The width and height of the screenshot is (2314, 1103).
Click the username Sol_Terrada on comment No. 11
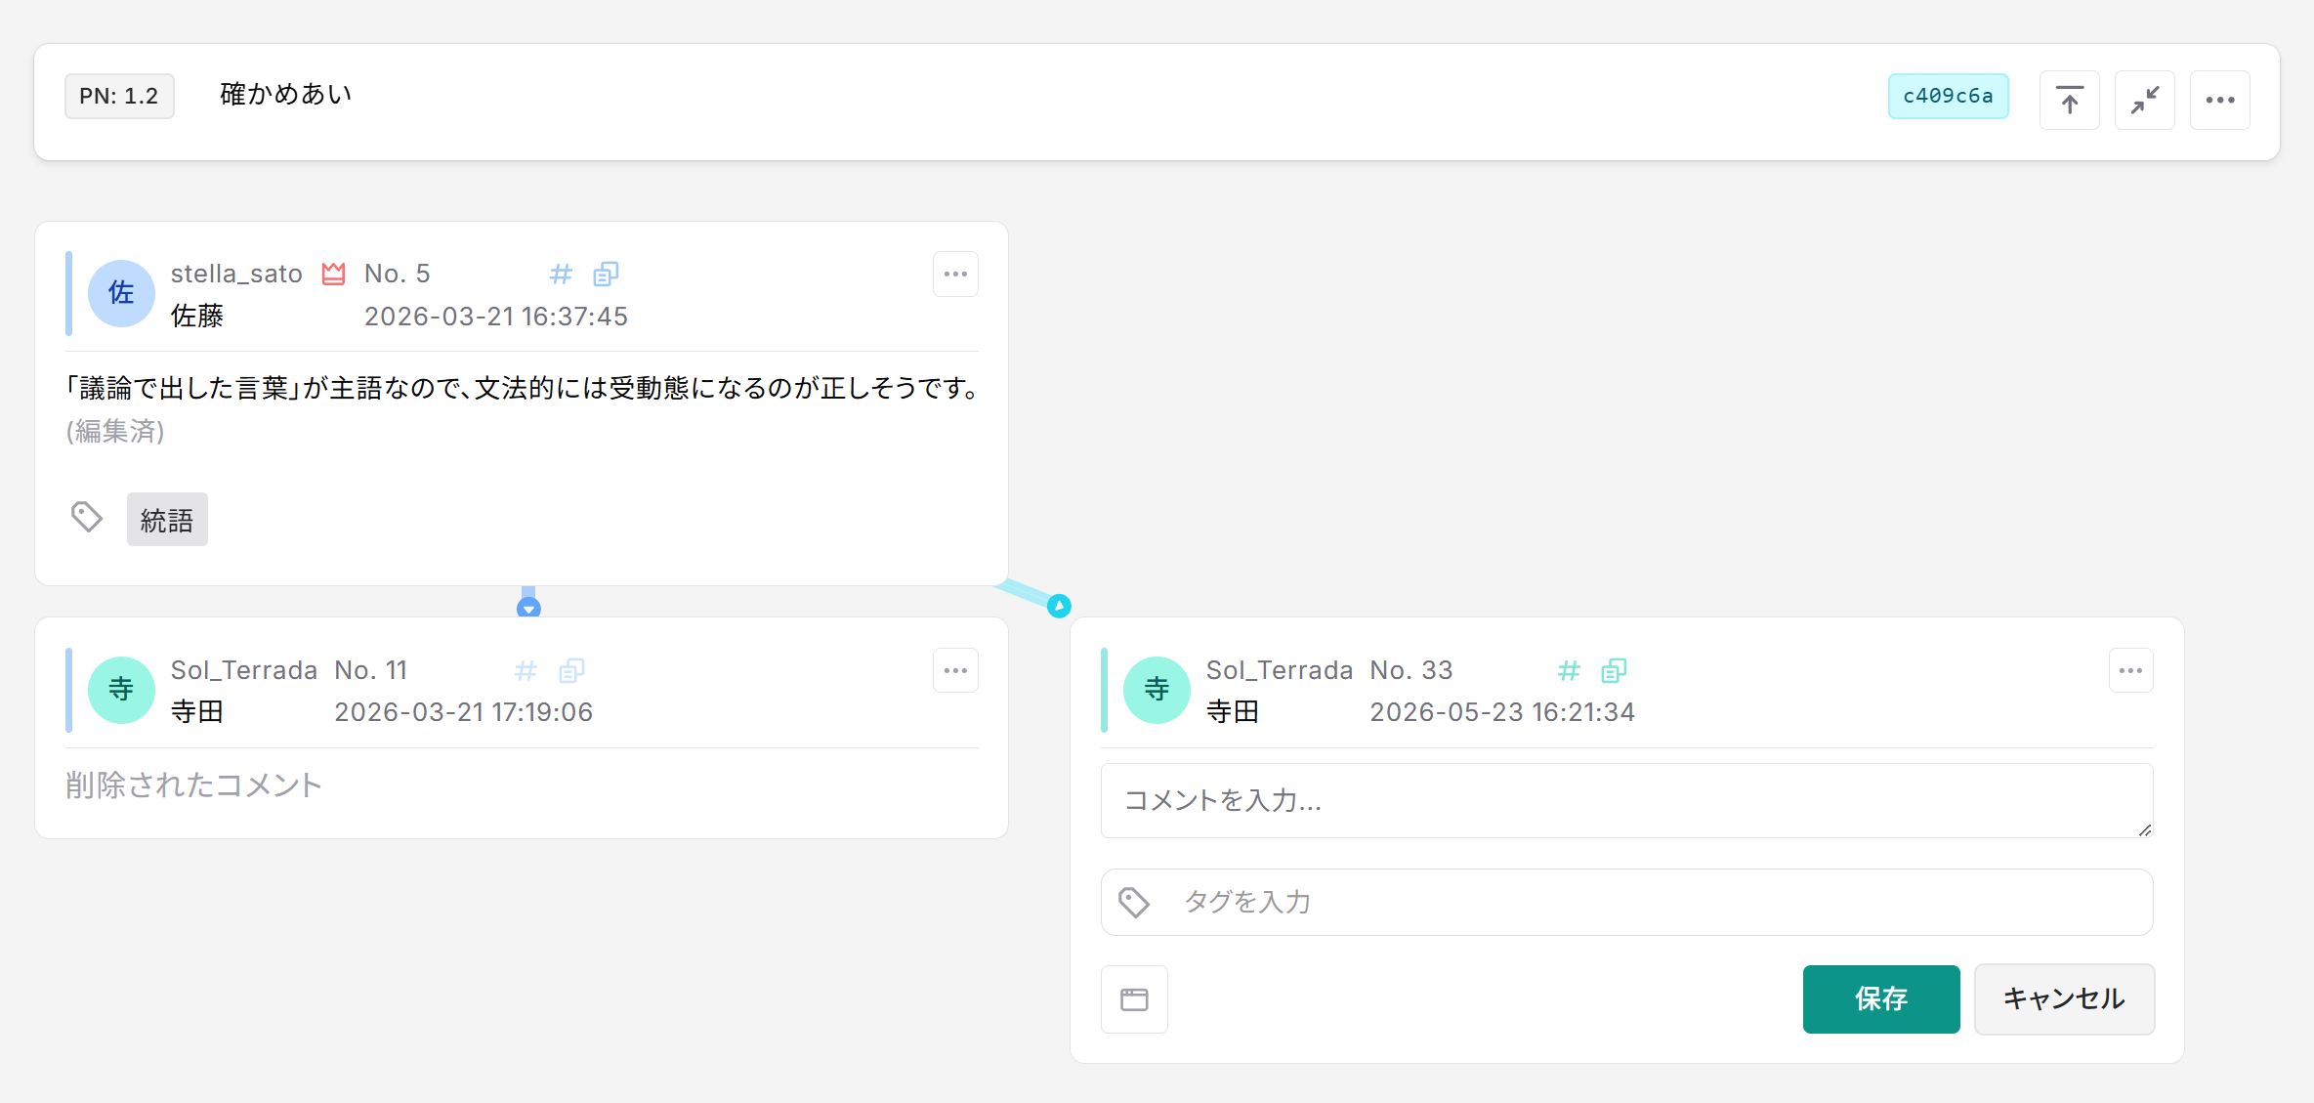[x=244, y=670]
